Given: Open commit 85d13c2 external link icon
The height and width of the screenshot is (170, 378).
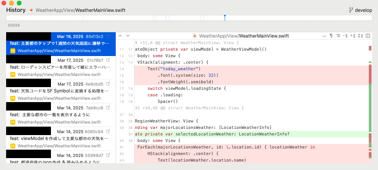Looking at the screenshot, I should (108, 36).
